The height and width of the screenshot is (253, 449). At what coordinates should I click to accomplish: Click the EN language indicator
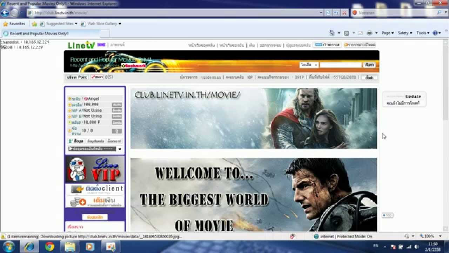(x=376, y=246)
